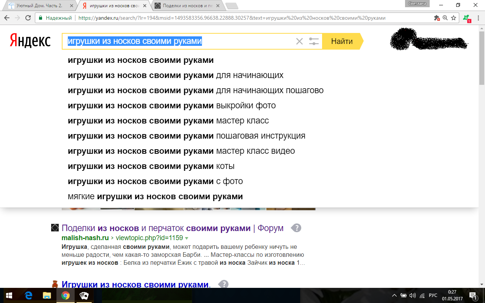Click the question mark beside Поделки из носков result

296,228
